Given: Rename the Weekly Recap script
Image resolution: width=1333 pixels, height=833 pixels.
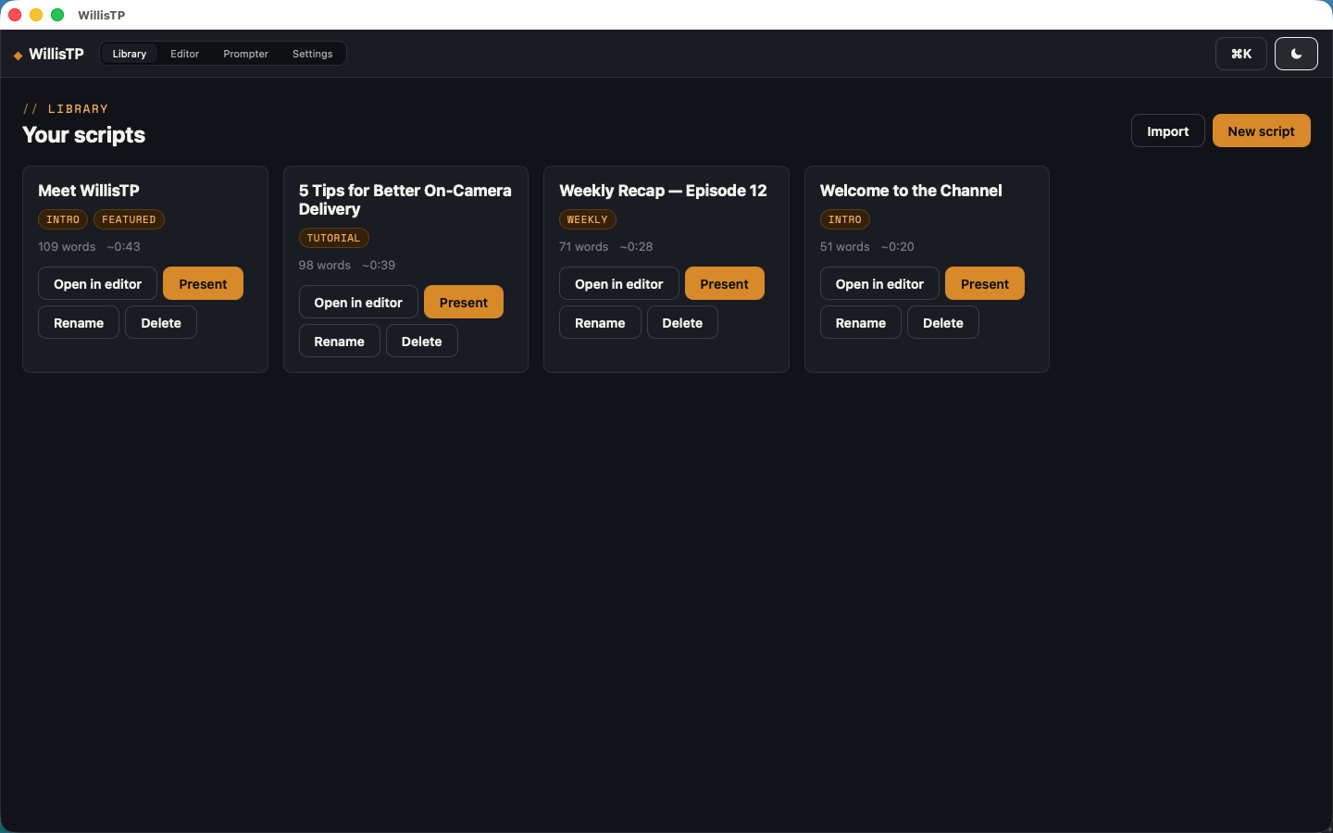Looking at the screenshot, I should (600, 322).
